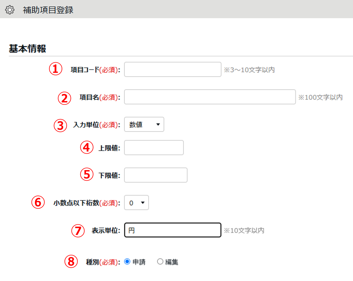
Task: Select the 申請 radio button
Action: click(127, 261)
